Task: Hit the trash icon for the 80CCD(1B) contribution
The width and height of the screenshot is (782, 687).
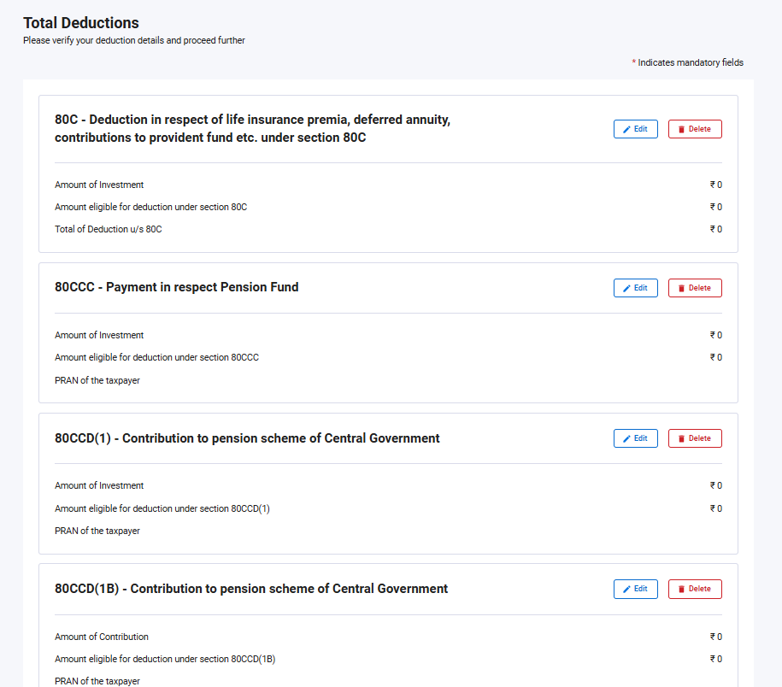Action: 681,589
